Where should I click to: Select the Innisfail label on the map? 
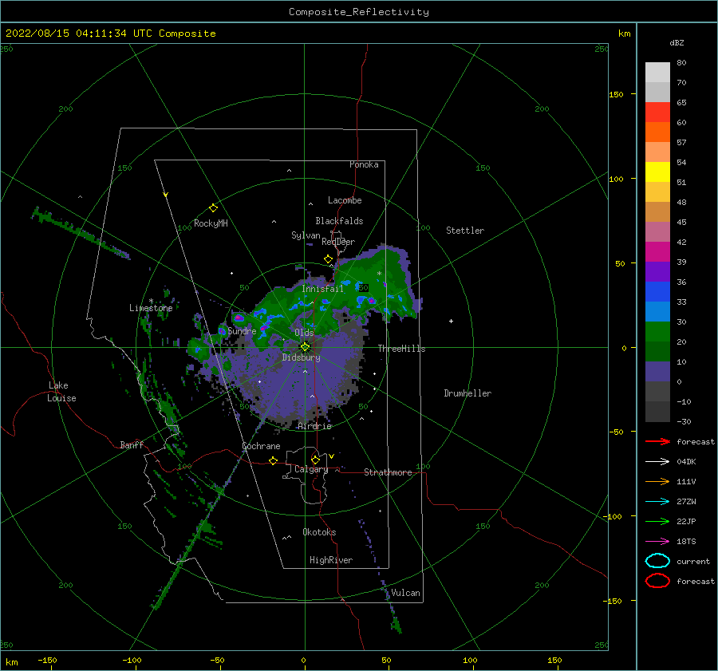322,289
